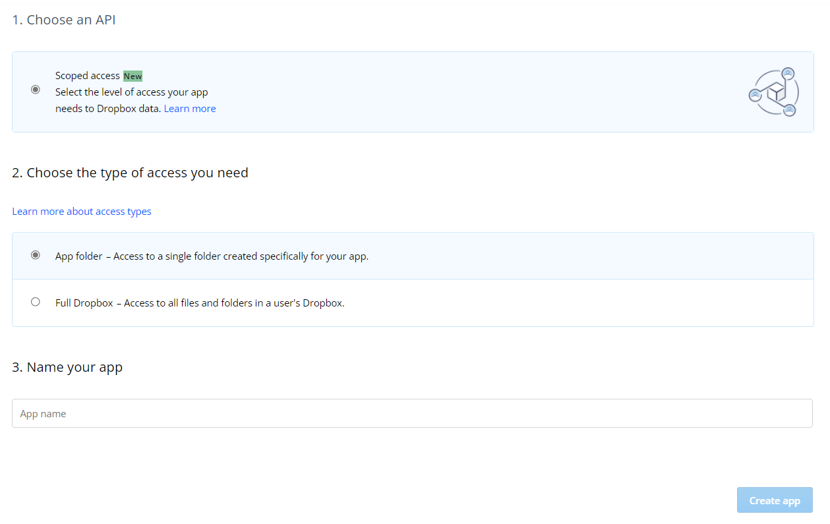Click the "1. Choose an API" heading
This screenshot has width=830, height=524.
[64, 20]
